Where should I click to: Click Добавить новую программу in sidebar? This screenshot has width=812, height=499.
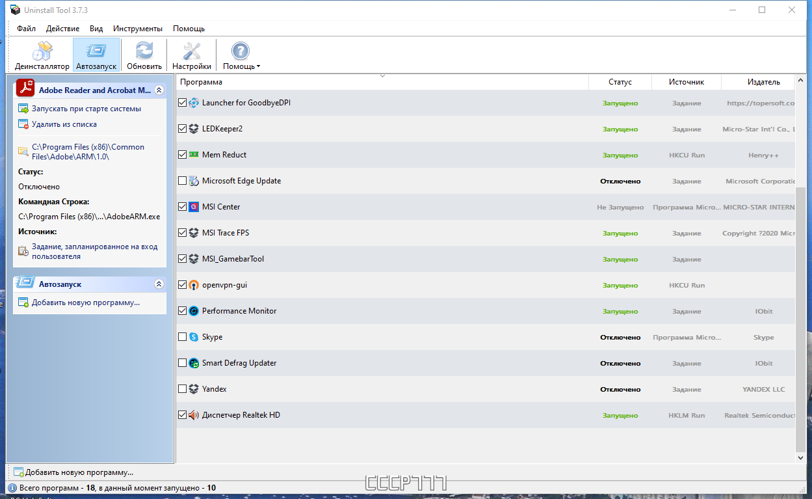click(86, 303)
